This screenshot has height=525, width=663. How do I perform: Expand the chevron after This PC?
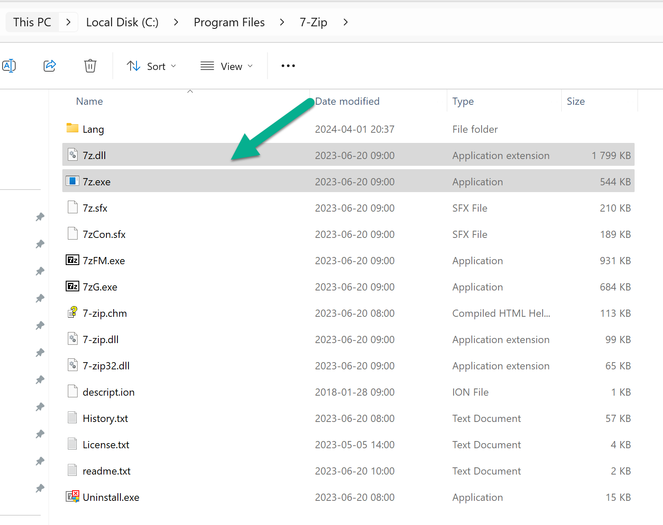click(69, 22)
